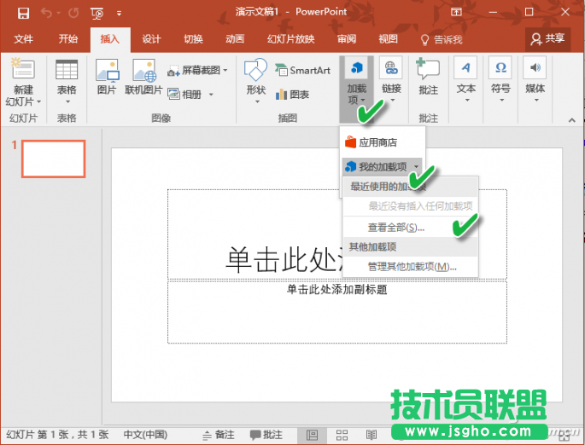Switch to the 切换 tab
This screenshot has width=585, height=445.
(x=193, y=39)
